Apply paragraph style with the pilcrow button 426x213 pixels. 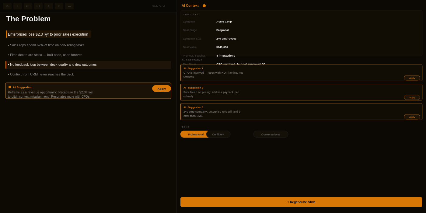click(49, 6)
